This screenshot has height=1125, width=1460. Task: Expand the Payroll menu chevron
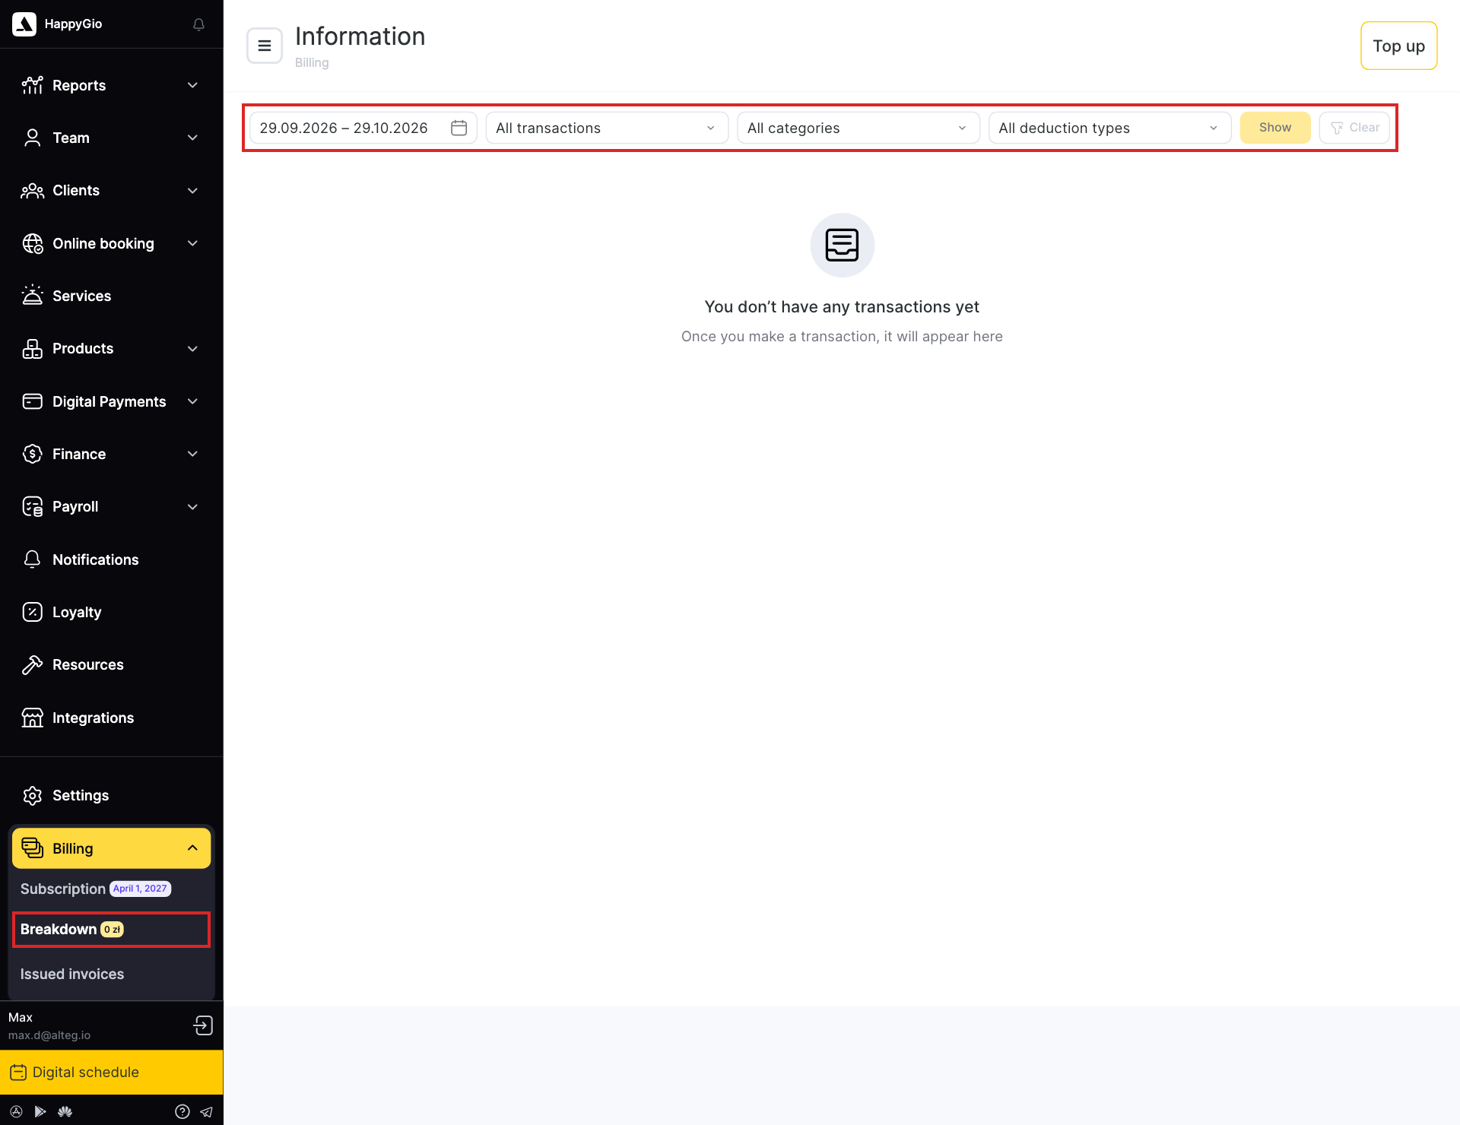pyautogui.click(x=192, y=507)
